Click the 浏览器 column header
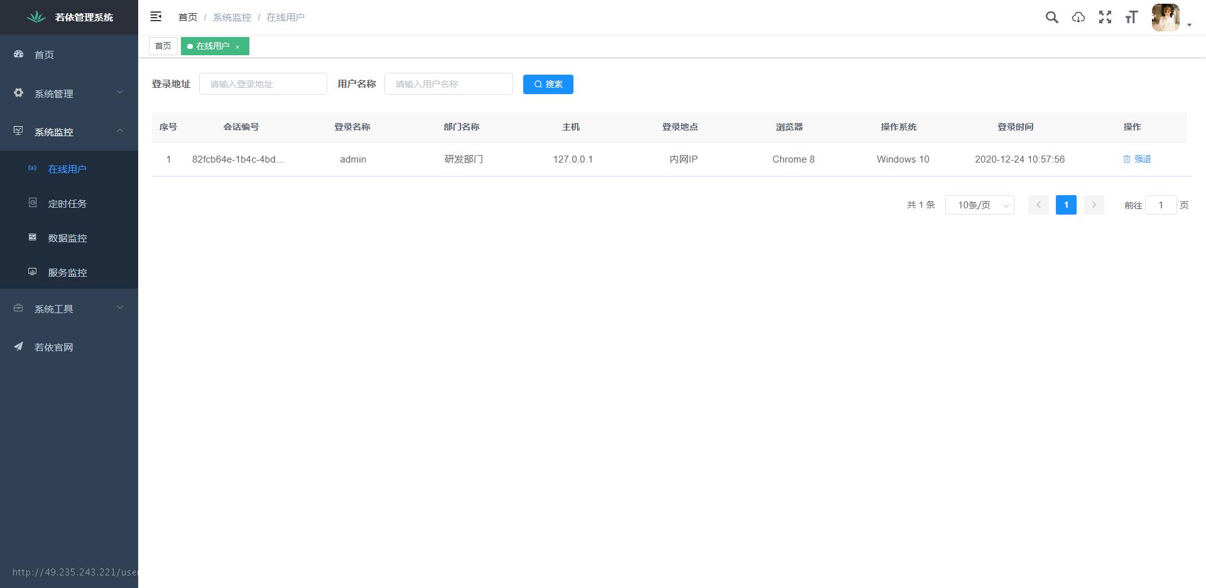The width and height of the screenshot is (1206, 588). coord(789,127)
